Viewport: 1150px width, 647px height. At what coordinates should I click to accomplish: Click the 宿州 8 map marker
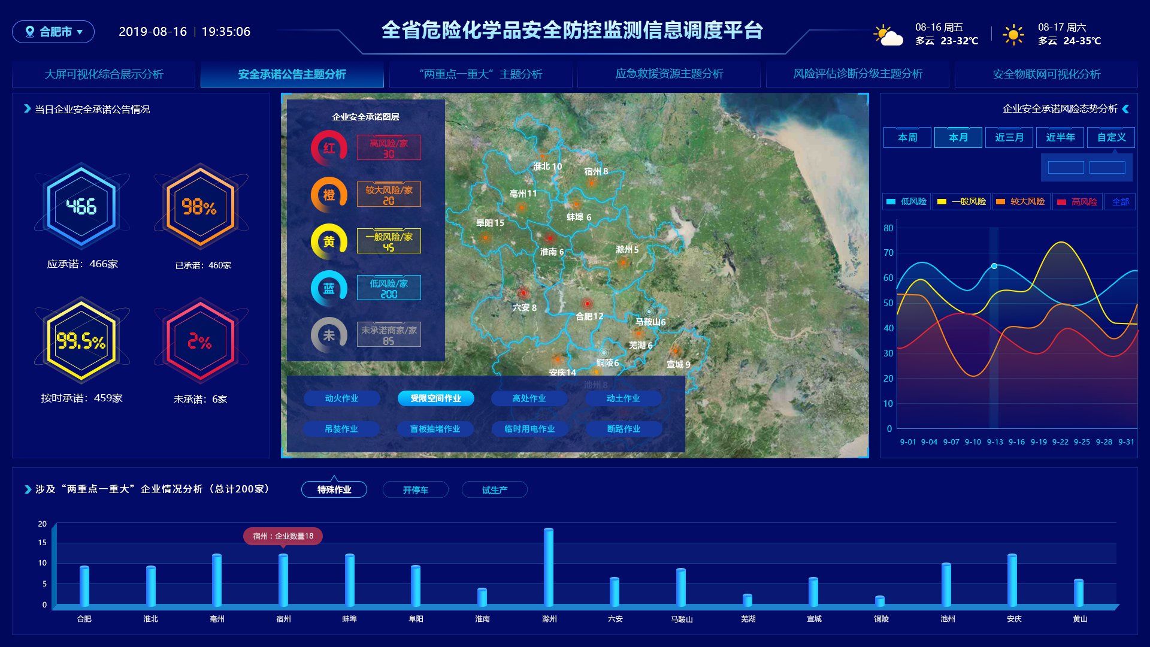click(x=592, y=182)
